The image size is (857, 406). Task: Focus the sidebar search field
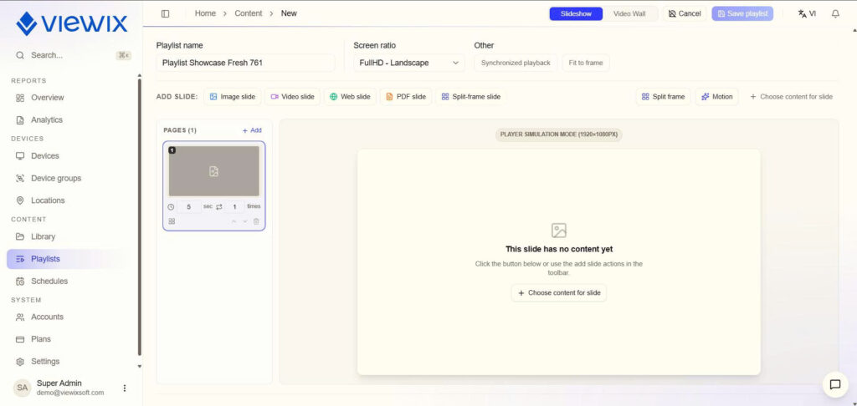72,55
